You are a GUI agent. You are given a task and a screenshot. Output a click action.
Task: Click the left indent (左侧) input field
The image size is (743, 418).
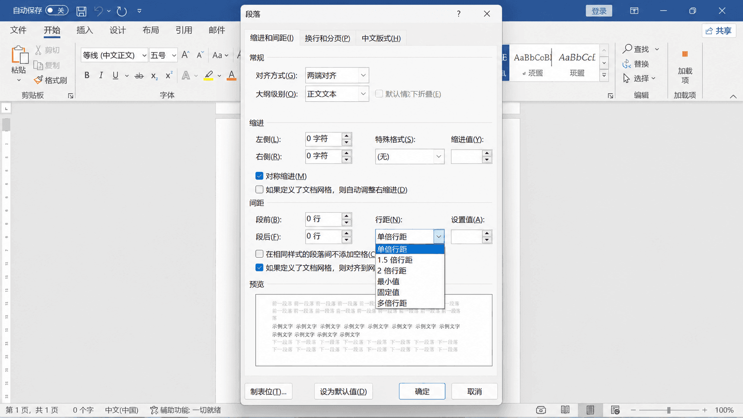(324, 139)
